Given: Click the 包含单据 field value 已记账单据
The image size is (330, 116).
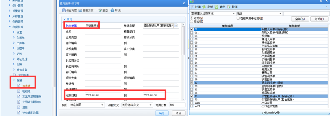Looking at the screenshot, I should tap(92, 26).
